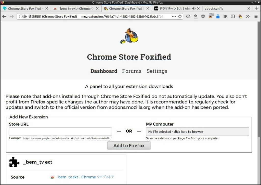The height and width of the screenshot is (185, 261).
Task: Click the forward navigation arrow
Action: [12, 16]
